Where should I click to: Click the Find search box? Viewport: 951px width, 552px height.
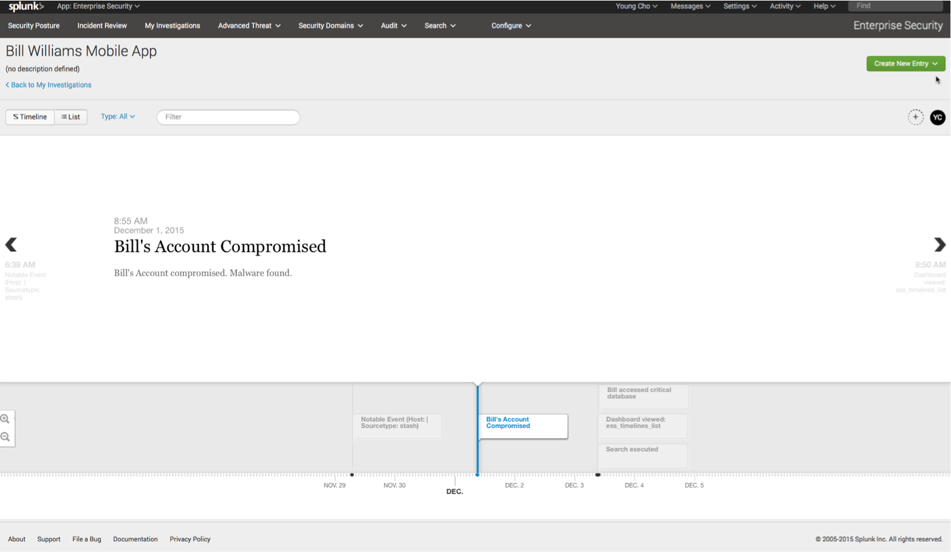(895, 6)
